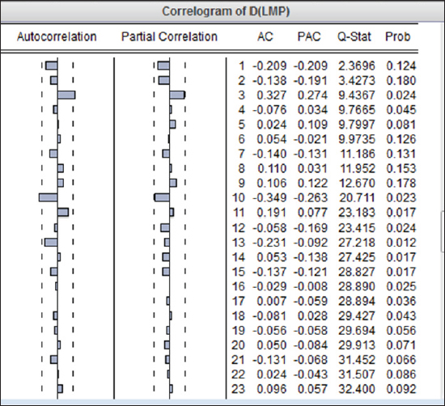
Task: Select the Prob value 0.012
Action: tap(401, 243)
